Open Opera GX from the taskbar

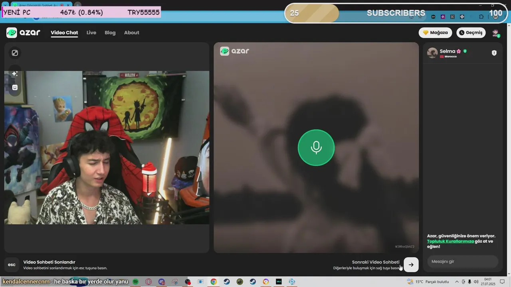[x=149, y=282]
